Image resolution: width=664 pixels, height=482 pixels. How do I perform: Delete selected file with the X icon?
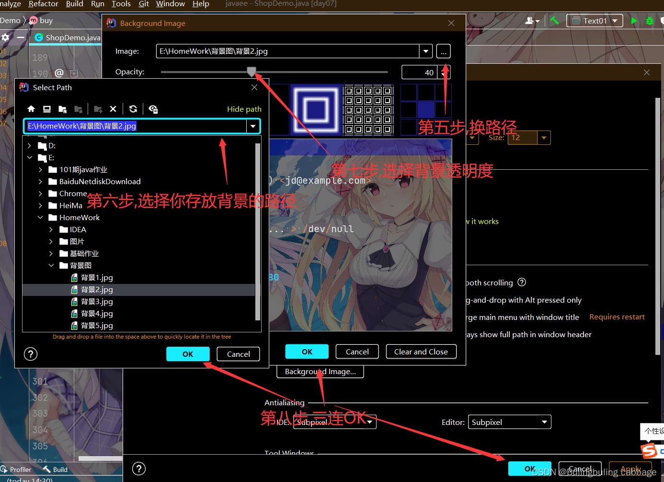113,109
